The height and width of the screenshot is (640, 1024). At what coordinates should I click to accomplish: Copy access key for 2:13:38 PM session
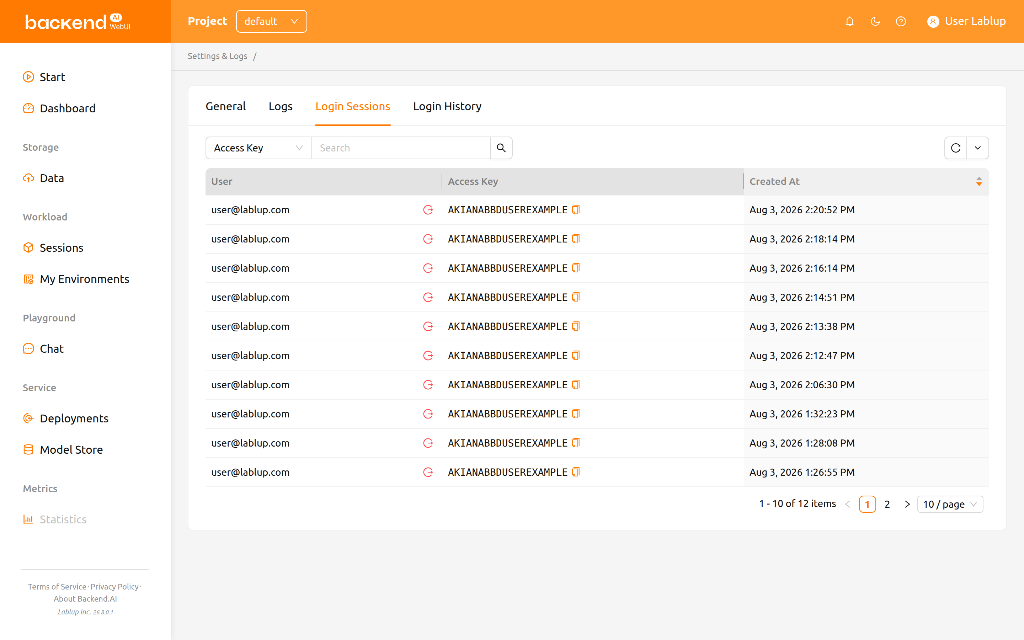[x=576, y=327]
